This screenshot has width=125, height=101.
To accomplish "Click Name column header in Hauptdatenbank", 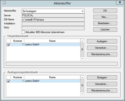I will 52,41.
